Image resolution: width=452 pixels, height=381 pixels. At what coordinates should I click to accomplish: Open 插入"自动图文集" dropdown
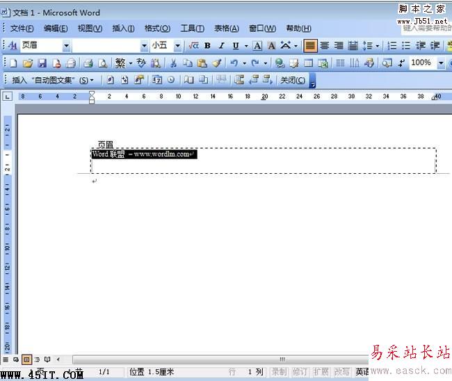pos(53,80)
